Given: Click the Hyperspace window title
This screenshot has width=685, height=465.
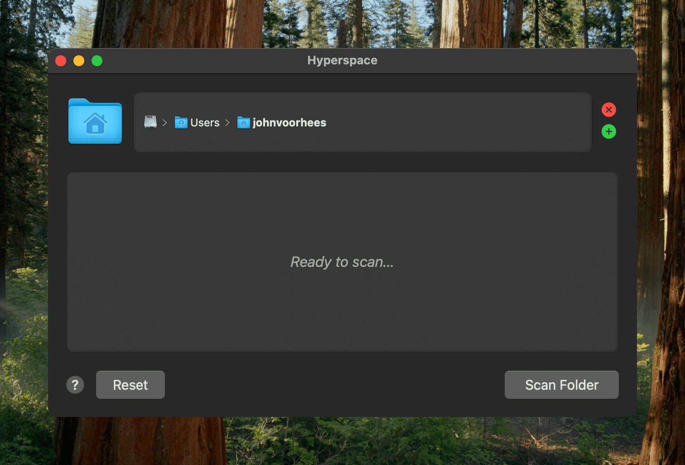Looking at the screenshot, I should (342, 60).
